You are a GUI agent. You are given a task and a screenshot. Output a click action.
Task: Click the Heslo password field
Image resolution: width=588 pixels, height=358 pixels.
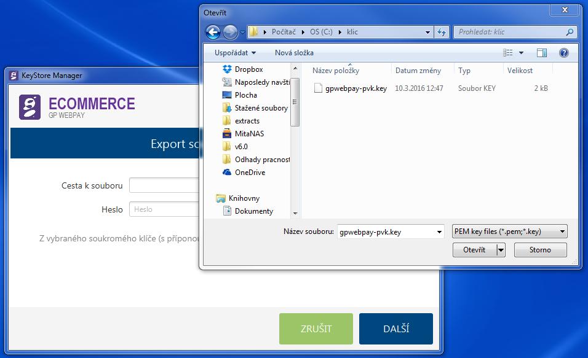[x=164, y=209]
